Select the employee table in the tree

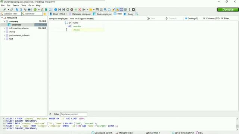pyautogui.click(x=16, y=25)
